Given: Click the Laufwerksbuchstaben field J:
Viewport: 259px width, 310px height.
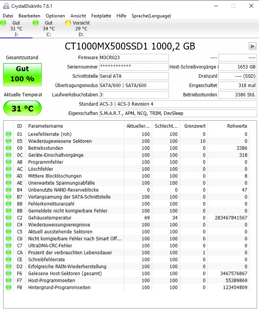Looking at the screenshot, I should (x=134, y=95).
